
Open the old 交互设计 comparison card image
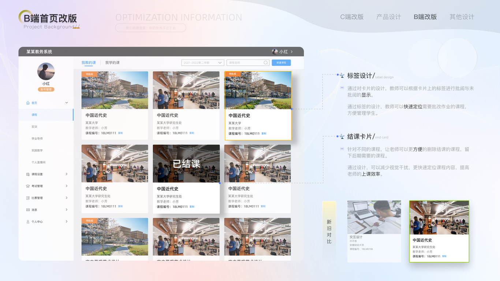pyautogui.click(x=374, y=217)
